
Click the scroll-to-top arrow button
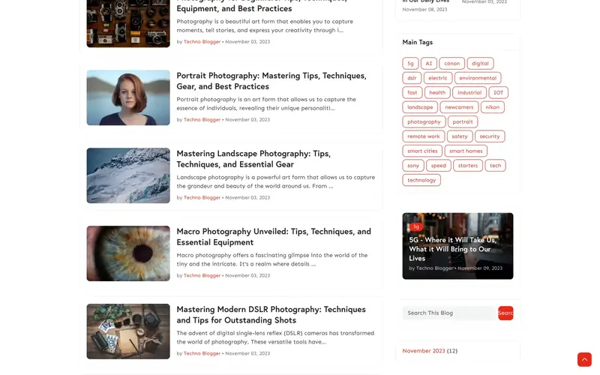(584, 360)
